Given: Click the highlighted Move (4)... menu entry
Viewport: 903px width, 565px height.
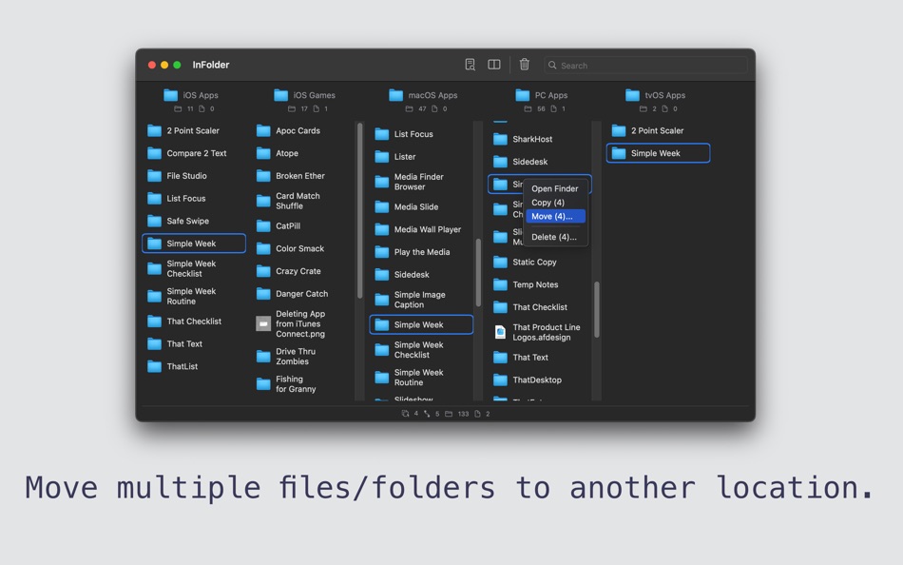Looking at the screenshot, I should tap(556, 216).
